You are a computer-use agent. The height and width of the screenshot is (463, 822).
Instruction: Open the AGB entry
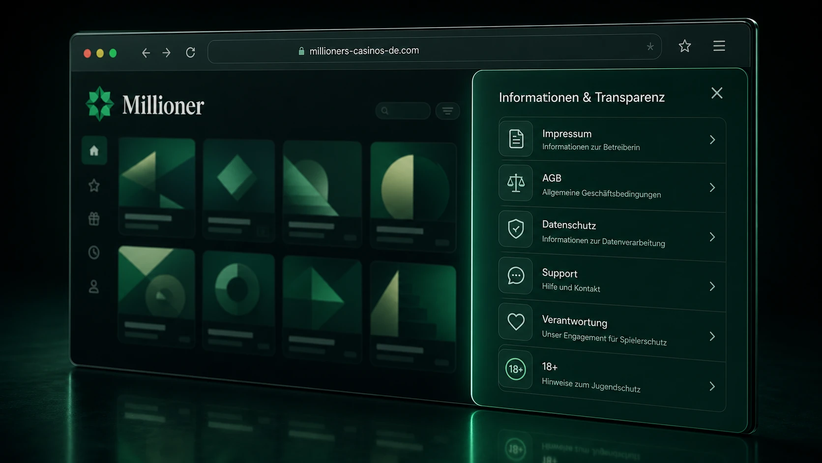pos(612,187)
